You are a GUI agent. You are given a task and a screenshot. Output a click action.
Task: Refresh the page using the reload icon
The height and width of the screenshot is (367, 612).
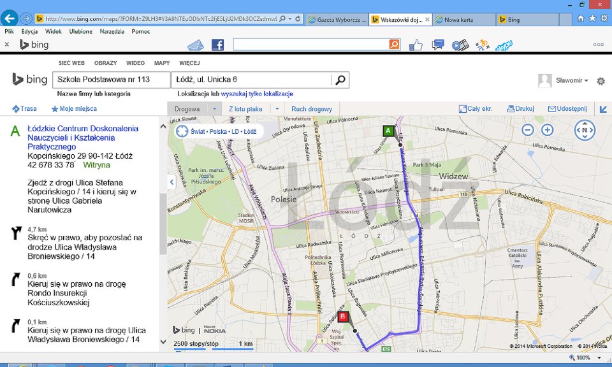click(x=298, y=18)
